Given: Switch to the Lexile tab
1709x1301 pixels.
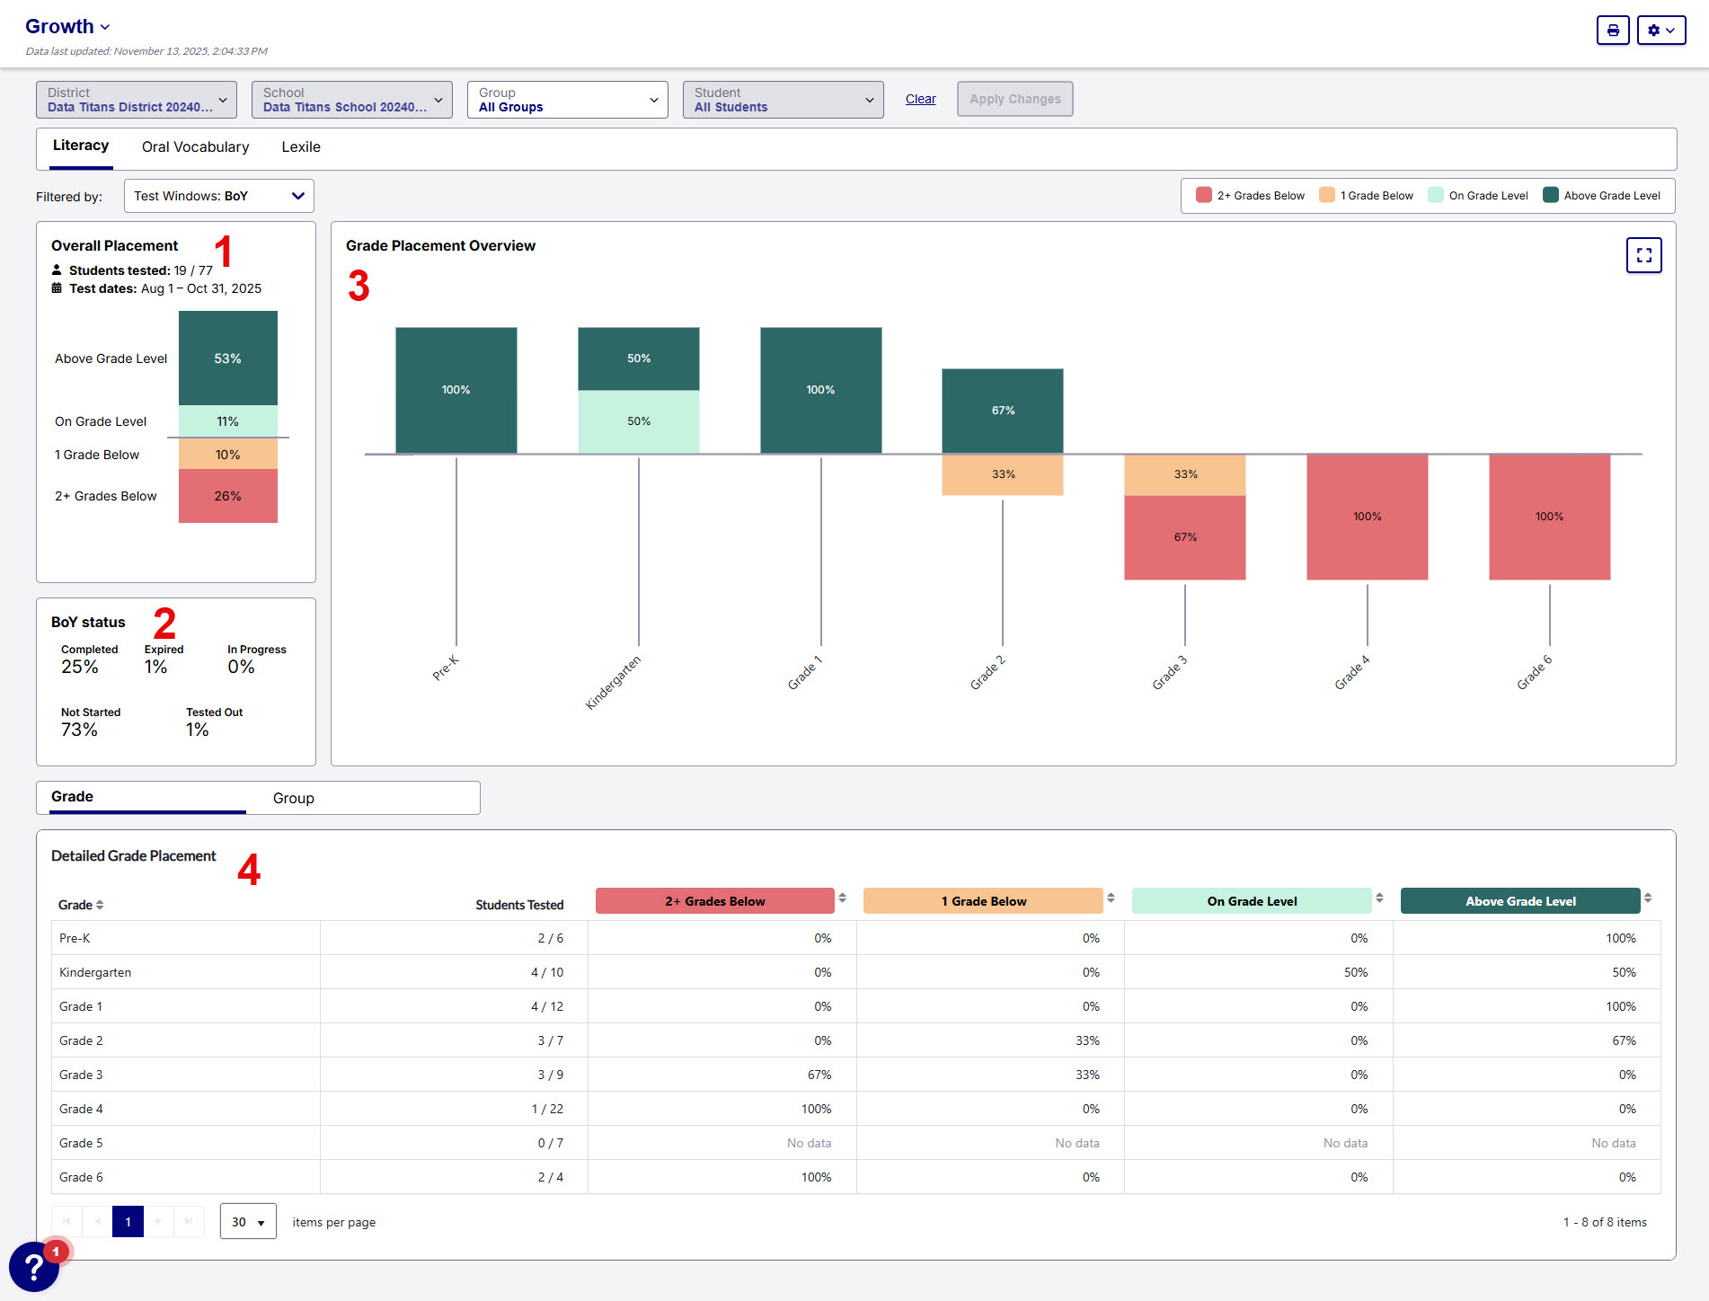Looking at the screenshot, I should (x=301, y=147).
